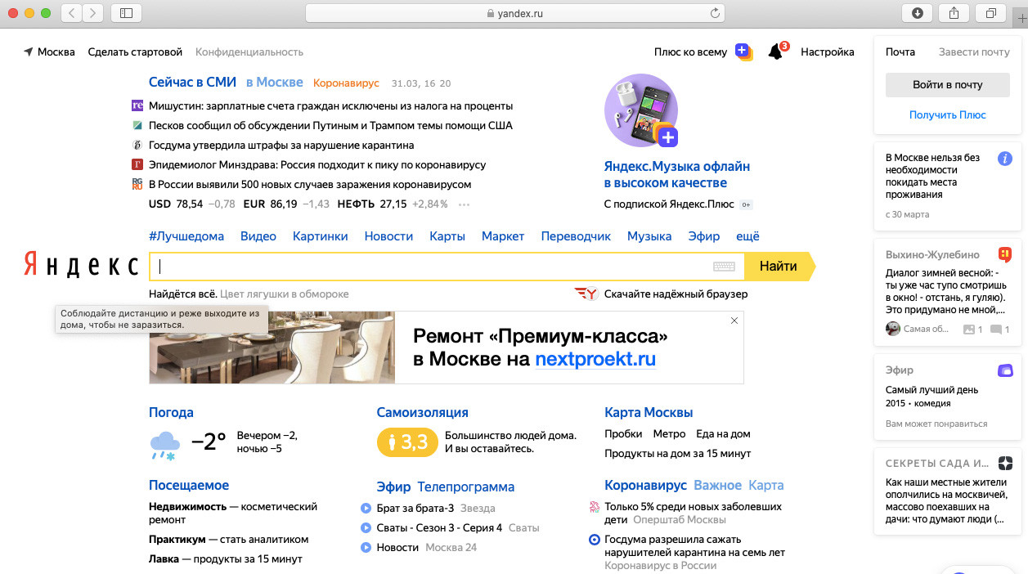Click the Цвет лягушки в обмороке suggestion
This screenshot has height=574, width=1028.
pyautogui.click(x=285, y=294)
